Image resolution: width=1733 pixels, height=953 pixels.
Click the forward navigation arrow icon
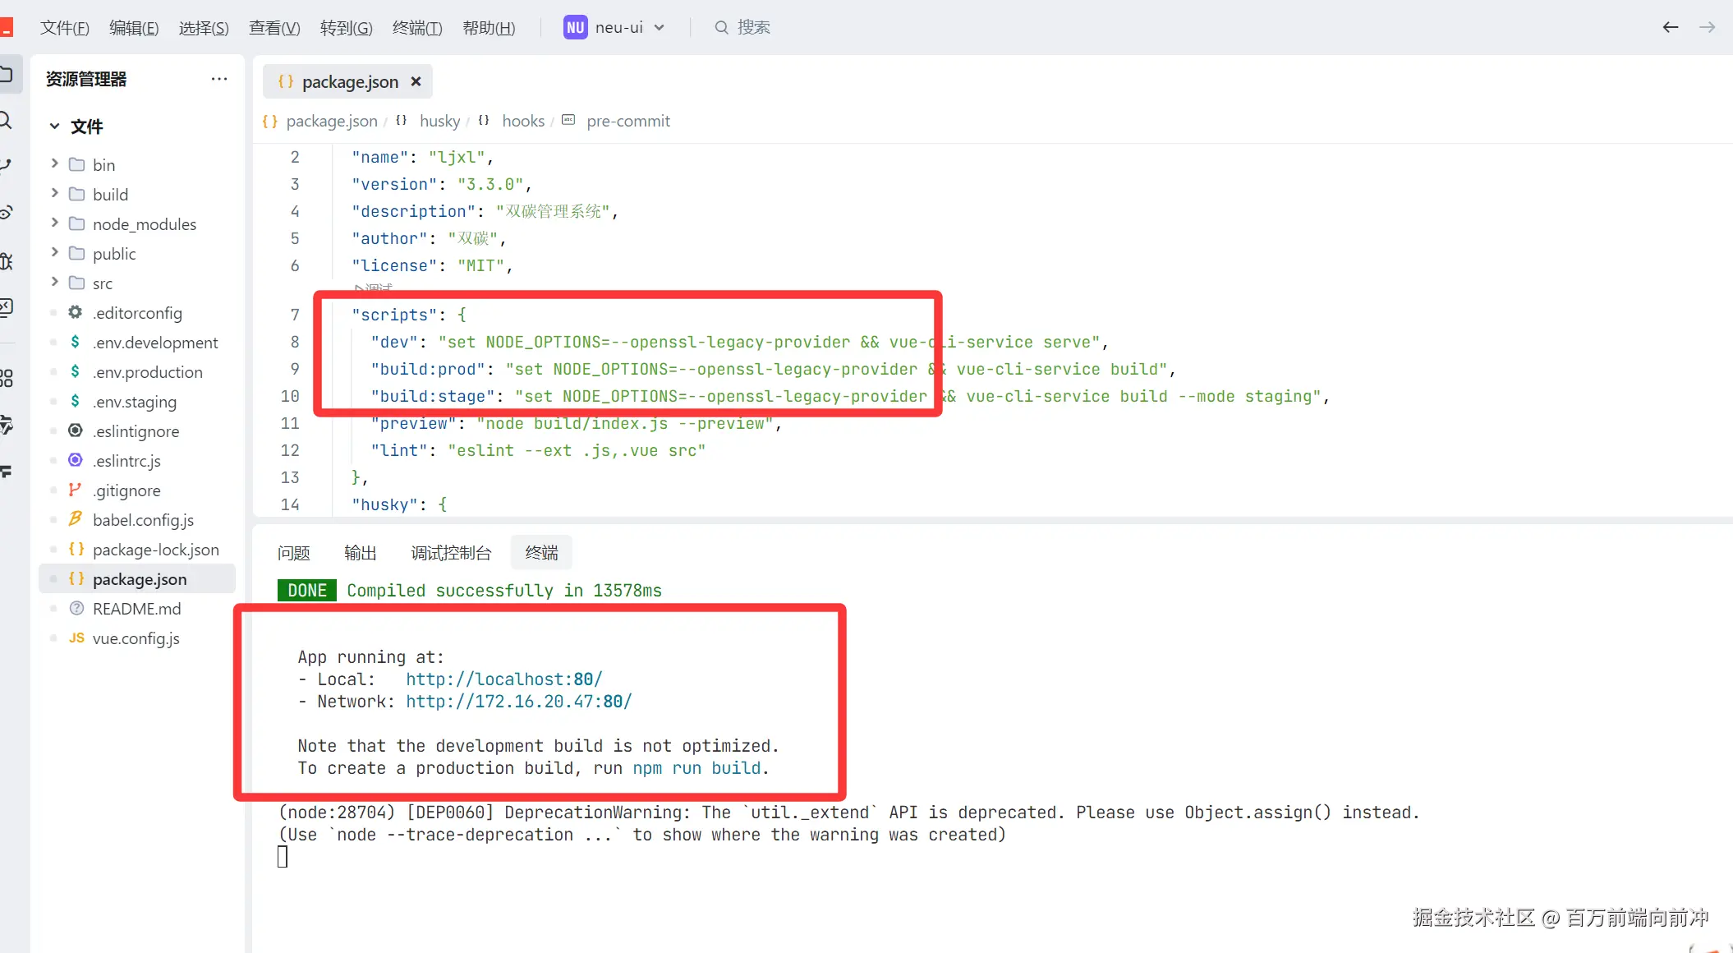1707,27
